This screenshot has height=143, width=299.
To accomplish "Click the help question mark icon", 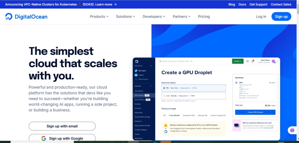I will (247, 61).
